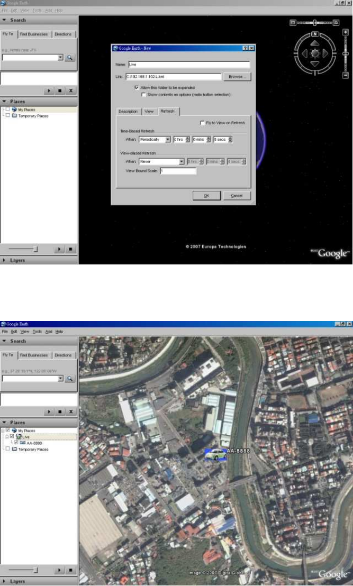The image size is (353, 586).
Task: Clear search results X in the dialog window
Action: point(71,91)
